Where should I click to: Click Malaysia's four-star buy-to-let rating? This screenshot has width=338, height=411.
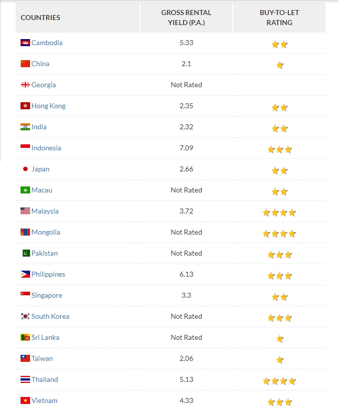coord(279,213)
